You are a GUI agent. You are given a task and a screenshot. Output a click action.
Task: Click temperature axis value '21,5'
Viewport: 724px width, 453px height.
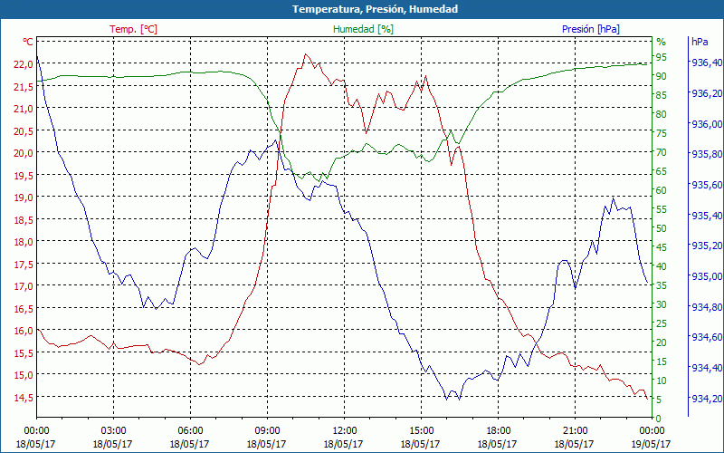pos(24,86)
